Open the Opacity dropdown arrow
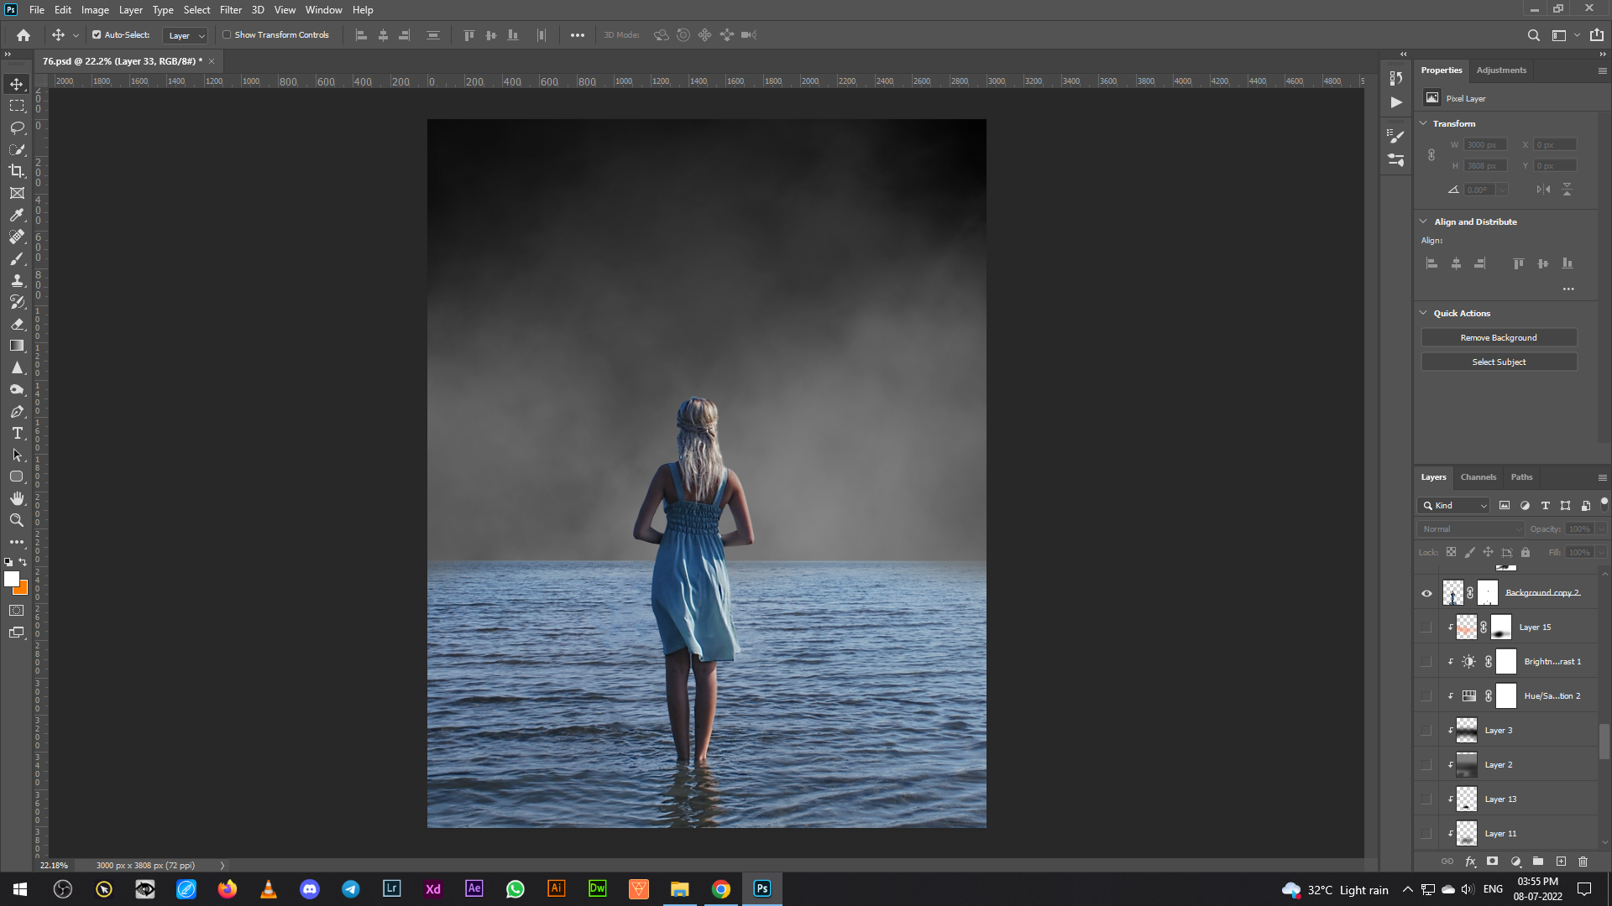The width and height of the screenshot is (1612, 906). (1601, 529)
